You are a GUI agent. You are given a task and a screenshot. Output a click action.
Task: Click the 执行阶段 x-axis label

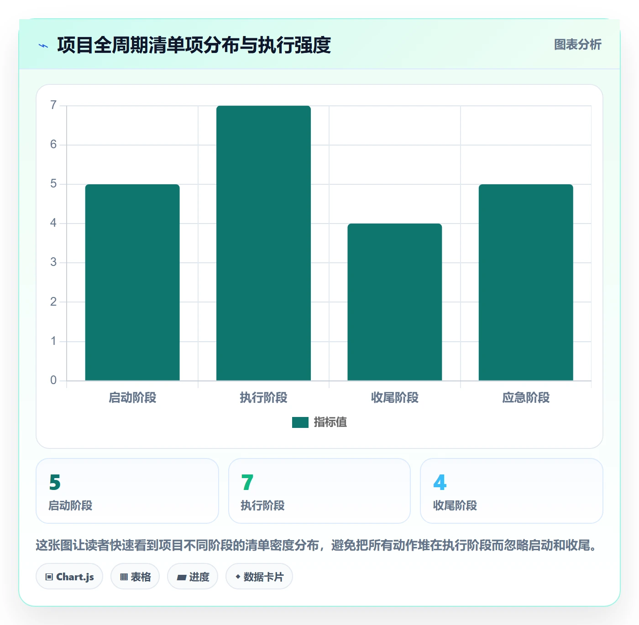[x=263, y=398]
